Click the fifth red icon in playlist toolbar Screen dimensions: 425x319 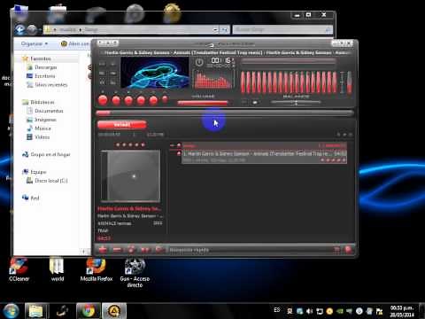click(159, 250)
